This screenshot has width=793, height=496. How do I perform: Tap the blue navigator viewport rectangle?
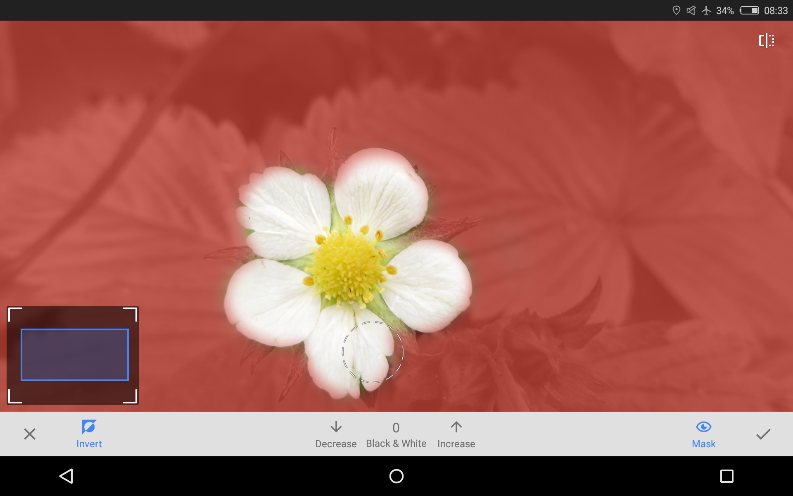click(x=75, y=355)
